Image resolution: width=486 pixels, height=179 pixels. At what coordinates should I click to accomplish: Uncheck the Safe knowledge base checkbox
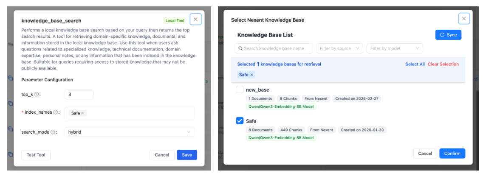(x=240, y=121)
